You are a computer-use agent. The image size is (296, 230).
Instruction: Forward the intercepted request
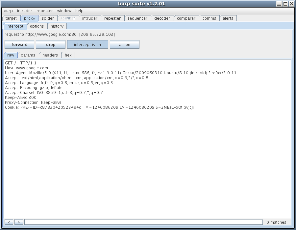(x=19, y=45)
